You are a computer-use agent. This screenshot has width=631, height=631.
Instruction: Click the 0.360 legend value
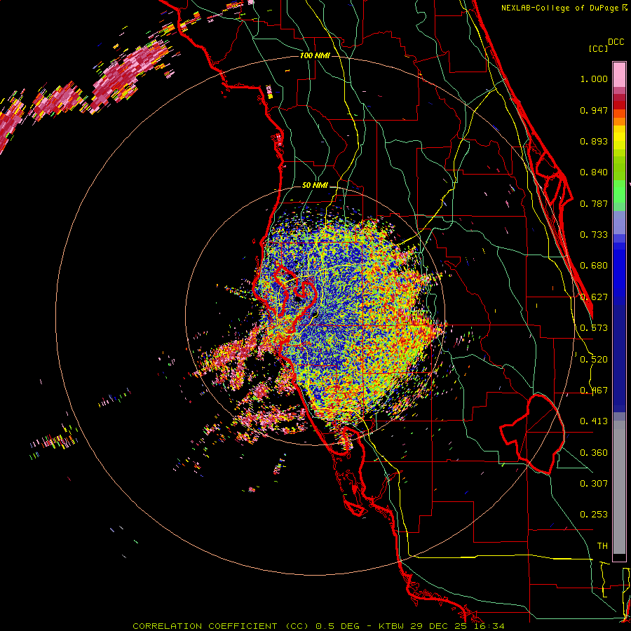tap(594, 453)
